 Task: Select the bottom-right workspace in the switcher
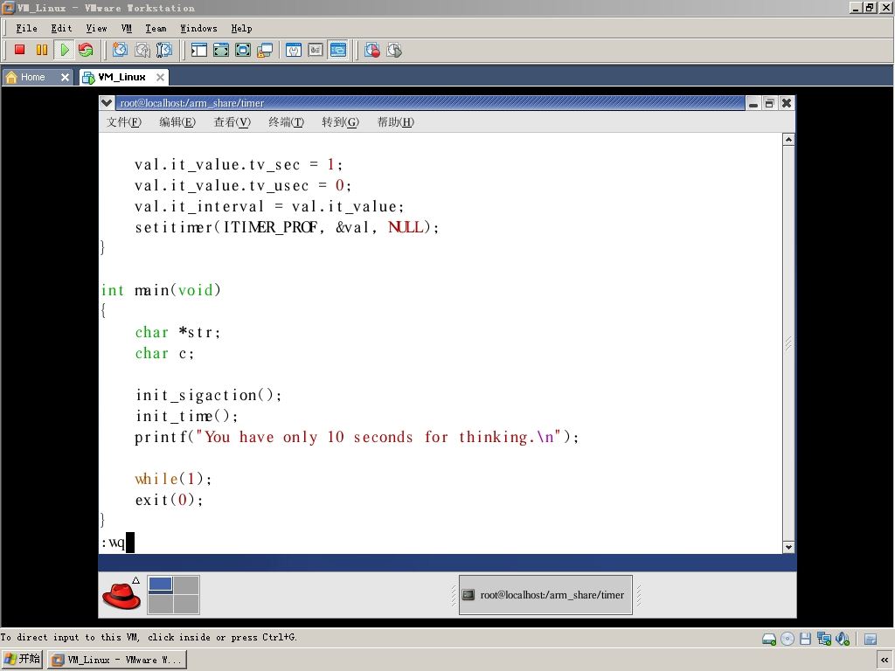[186, 605]
